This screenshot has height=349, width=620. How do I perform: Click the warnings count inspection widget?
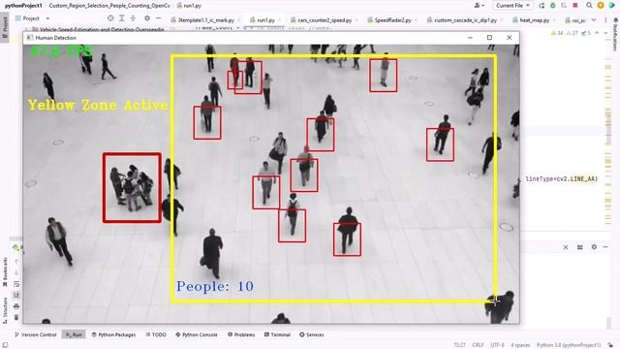point(572,33)
